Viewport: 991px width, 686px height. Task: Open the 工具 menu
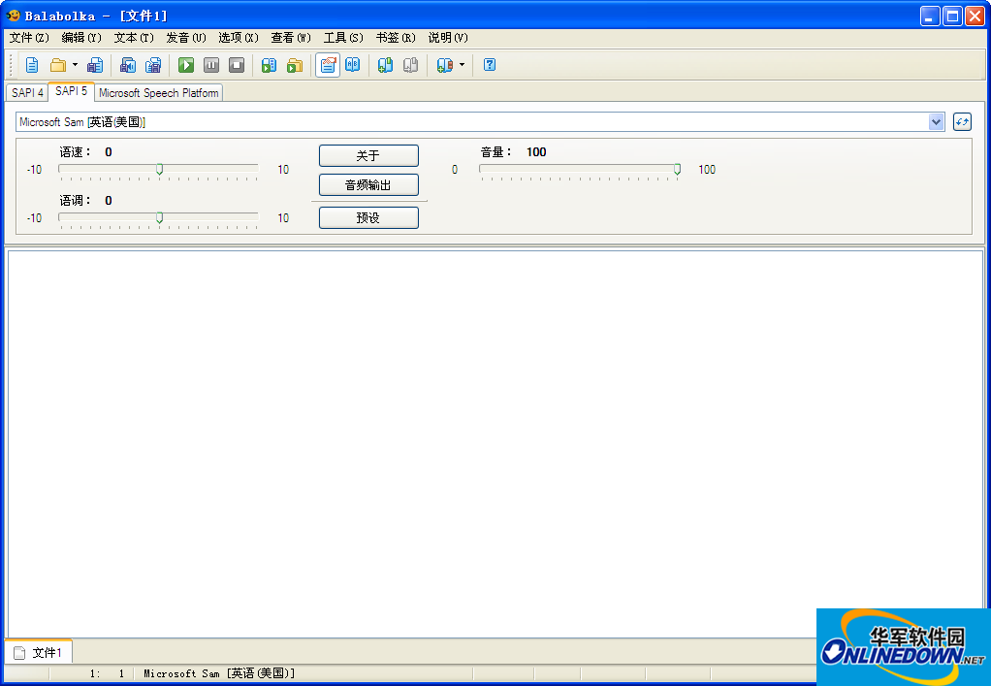[343, 38]
